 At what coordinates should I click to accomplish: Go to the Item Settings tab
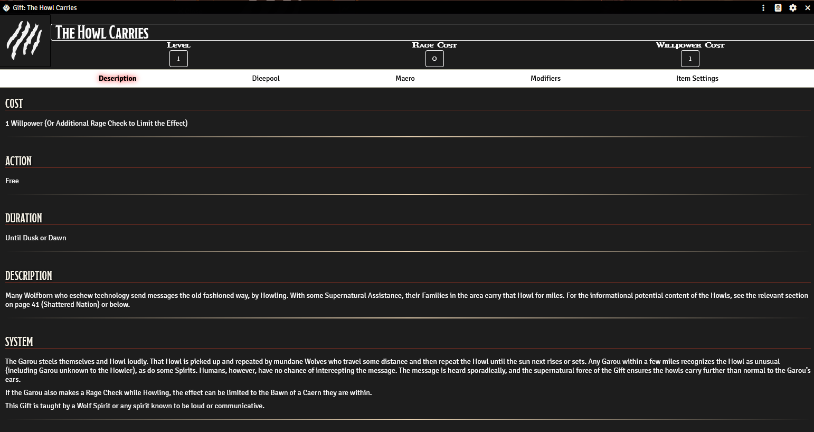[697, 78]
